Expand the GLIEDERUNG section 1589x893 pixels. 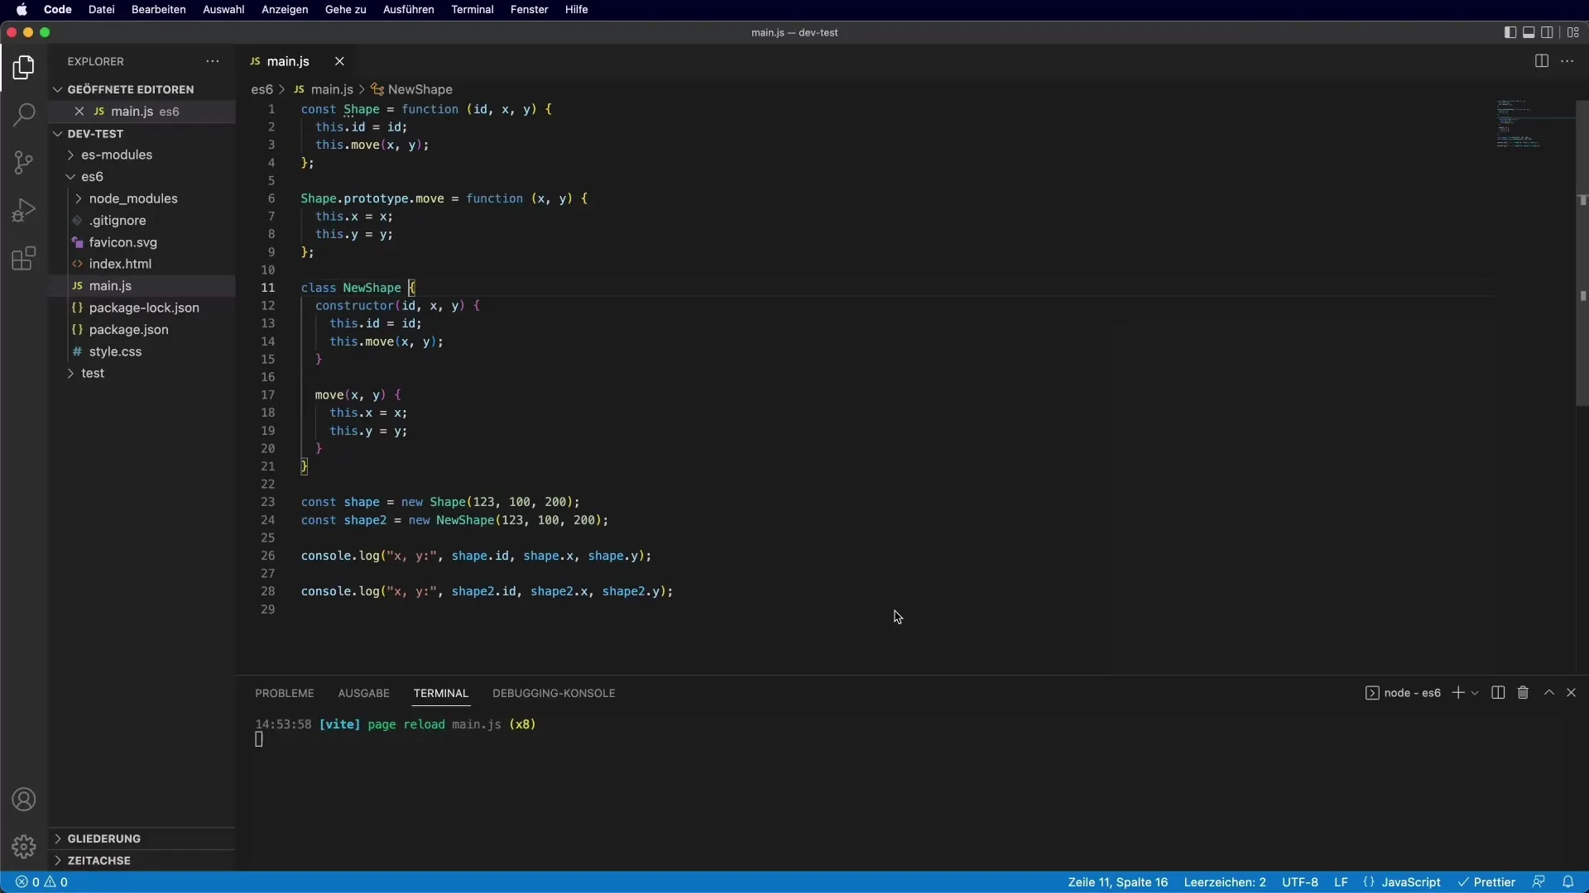pyautogui.click(x=104, y=838)
